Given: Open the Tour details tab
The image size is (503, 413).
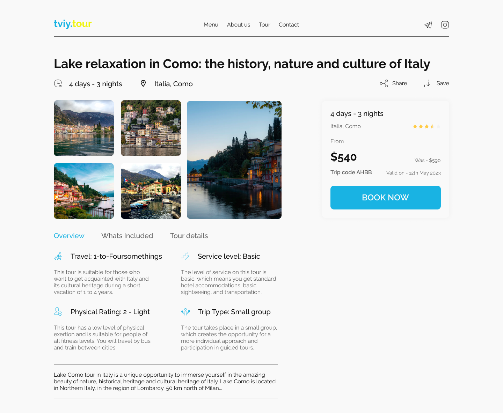Looking at the screenshot, I should pos(189,236).
